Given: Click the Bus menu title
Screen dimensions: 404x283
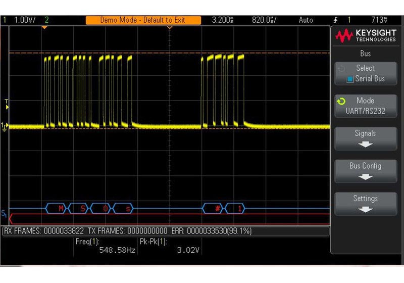Looking at the screenshot, I should click(365, 54).
